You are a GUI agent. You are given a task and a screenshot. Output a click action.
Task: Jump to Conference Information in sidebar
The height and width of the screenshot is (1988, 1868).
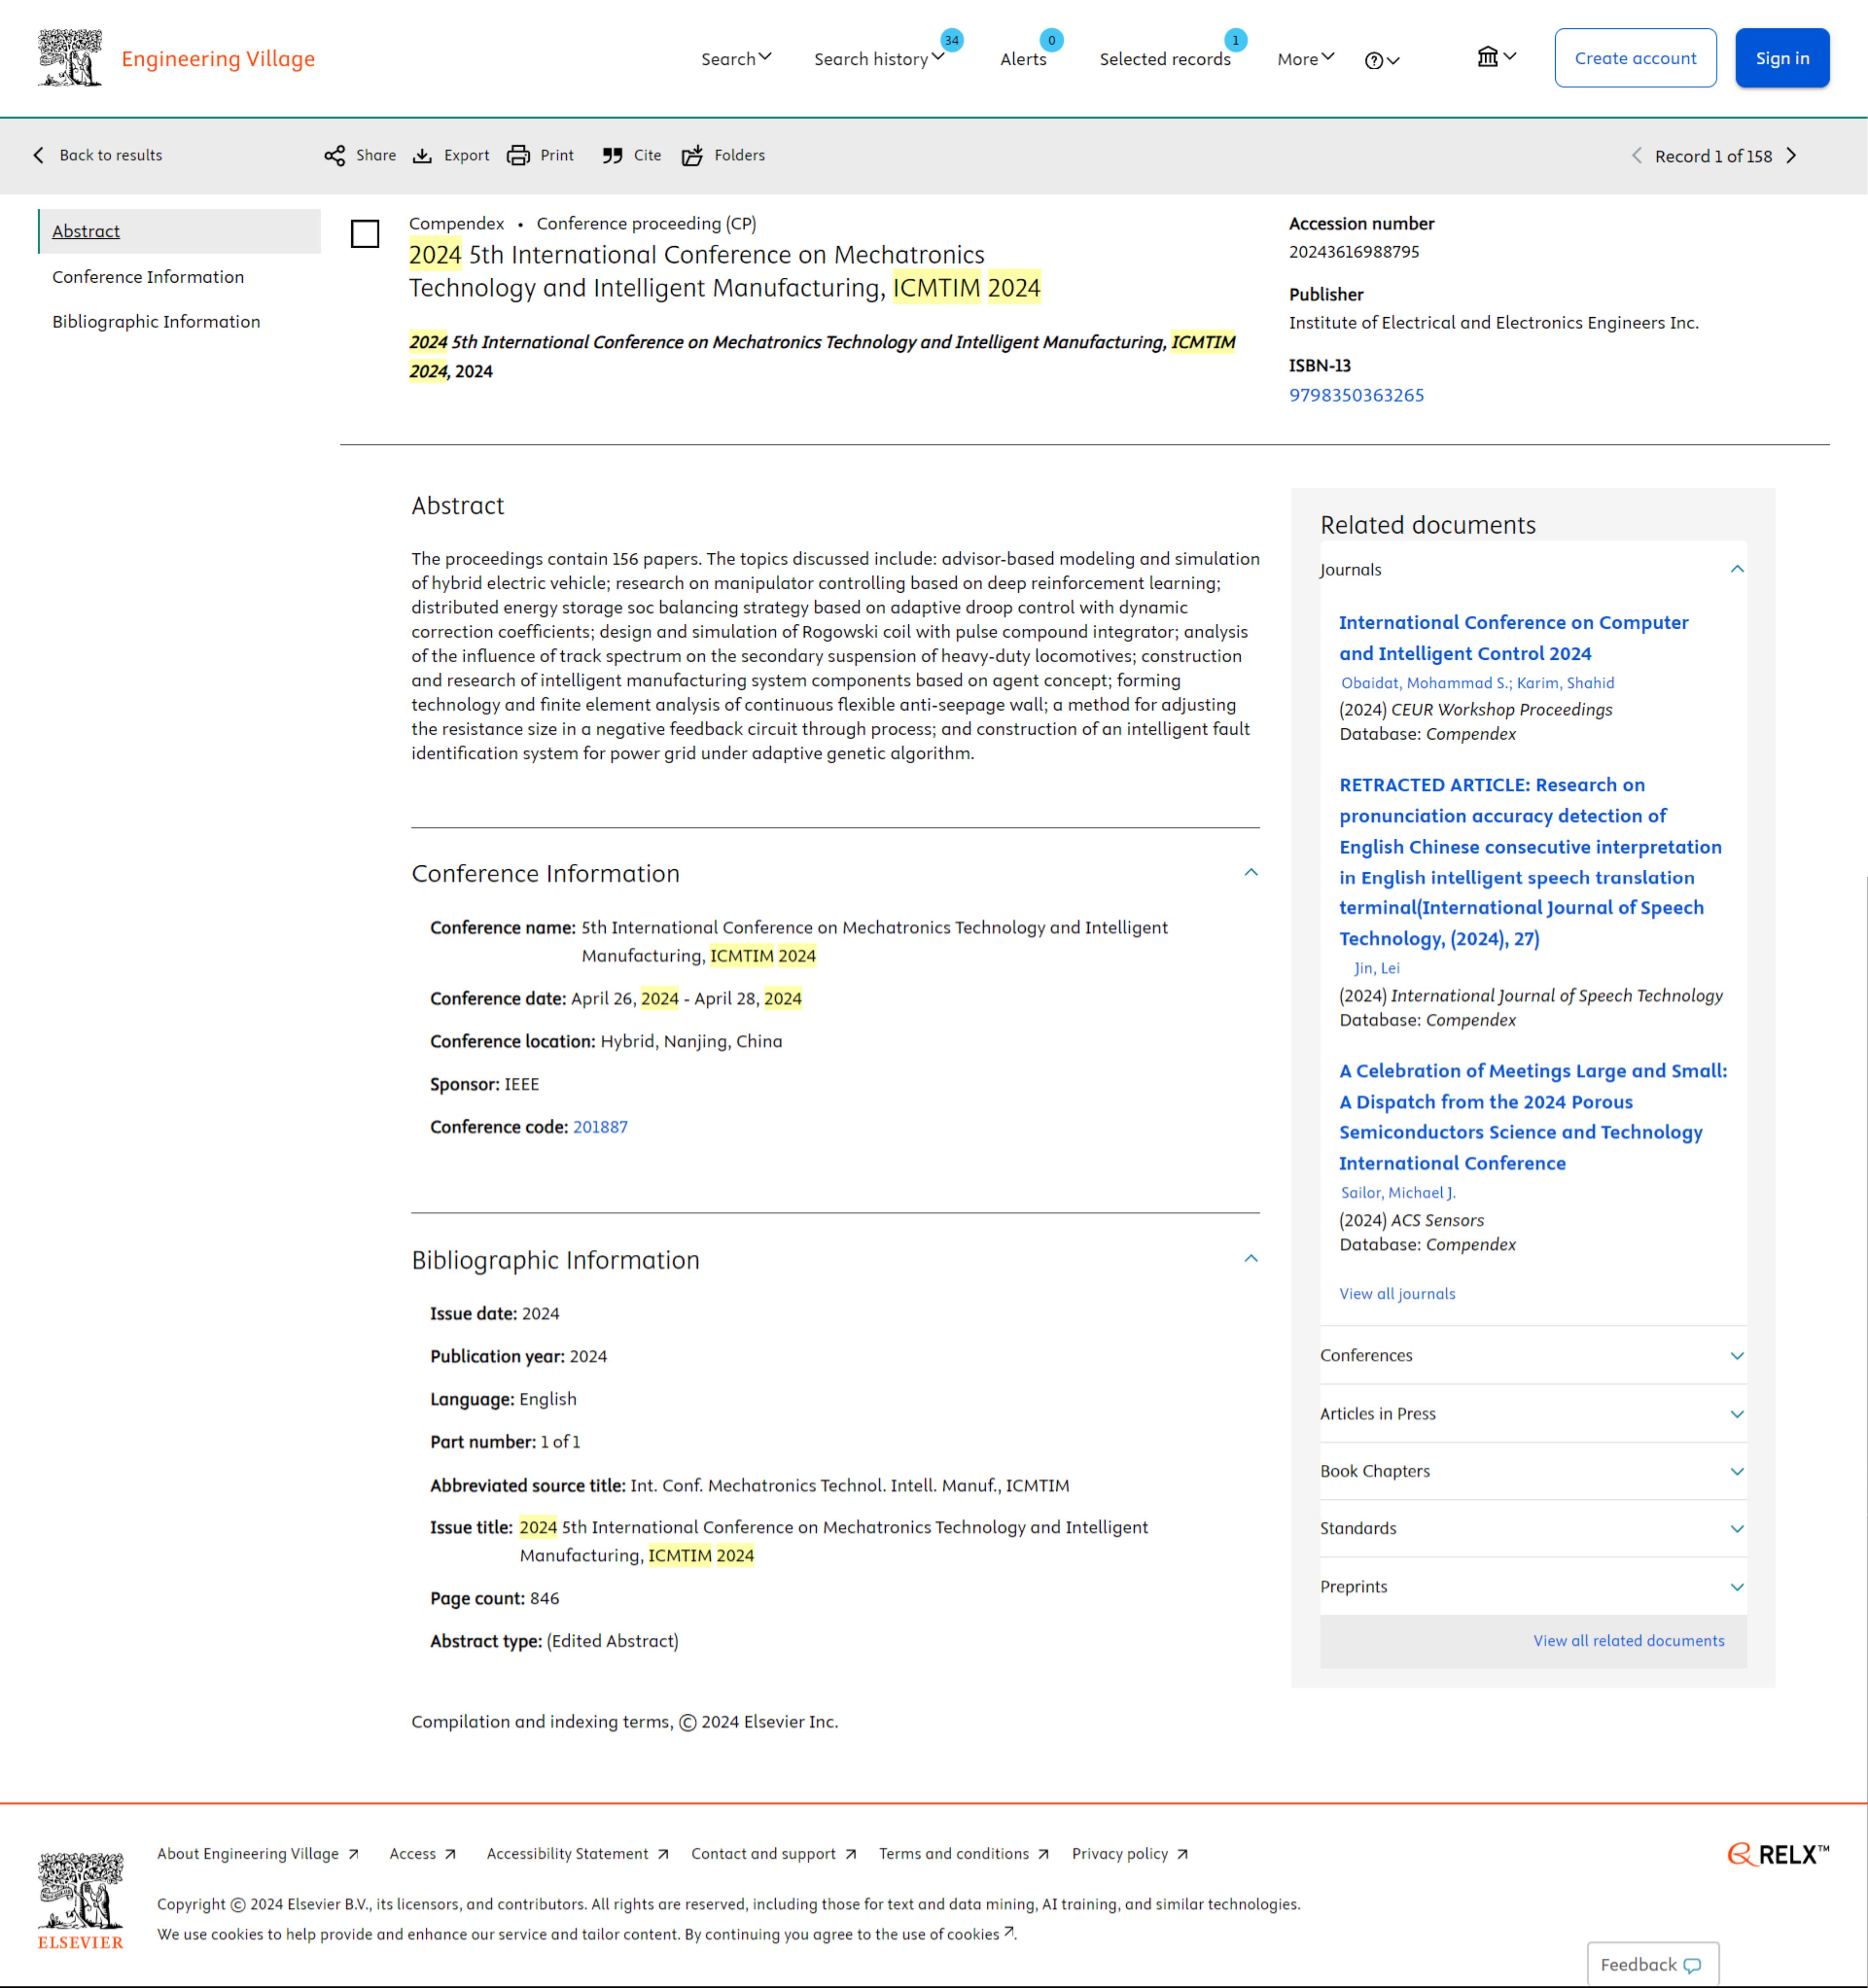click(148, 277)
